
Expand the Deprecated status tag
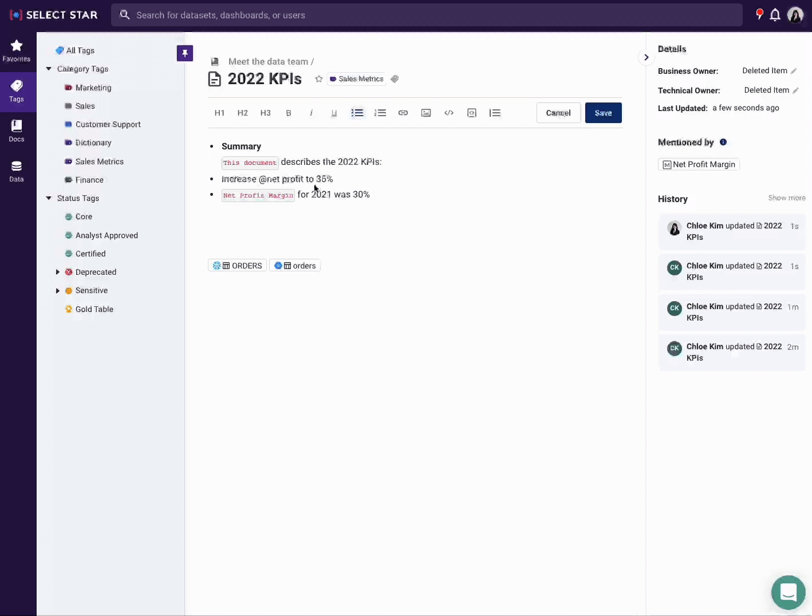tap(58, 272)
